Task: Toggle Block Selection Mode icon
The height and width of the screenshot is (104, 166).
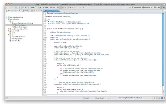Action: (63, 8)
